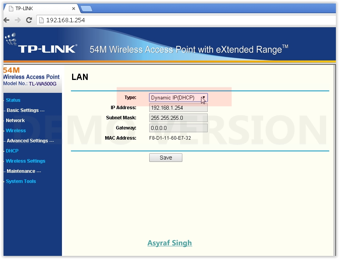Click the Gateway field
This screenshot has width=339, height=259.
pyautogui.click(x=178, y=128)
